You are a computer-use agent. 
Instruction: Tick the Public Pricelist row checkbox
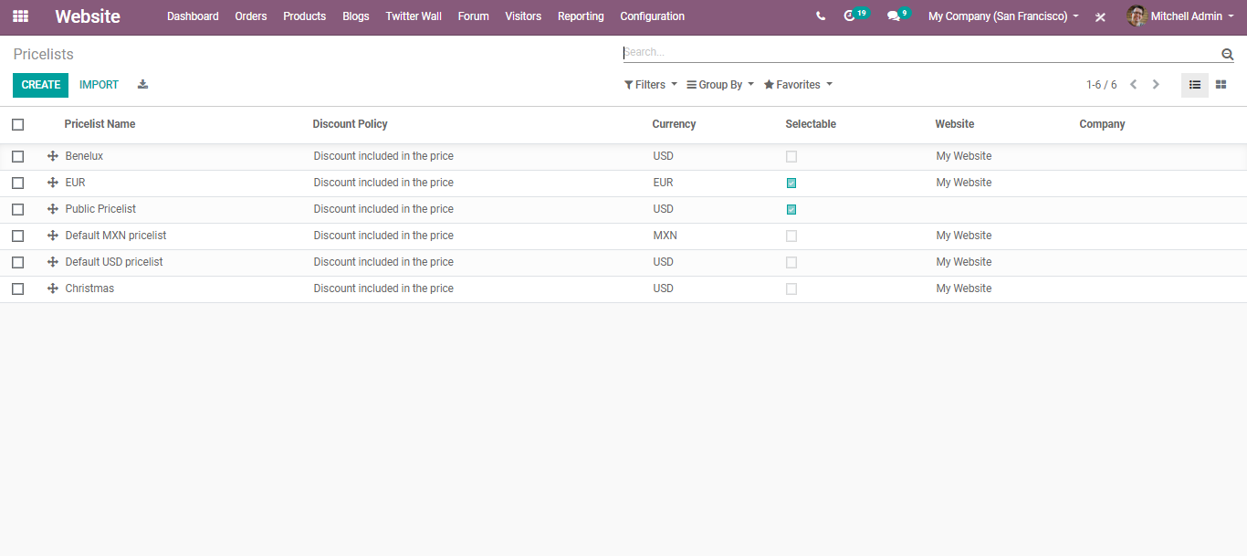tap(17, 209)
